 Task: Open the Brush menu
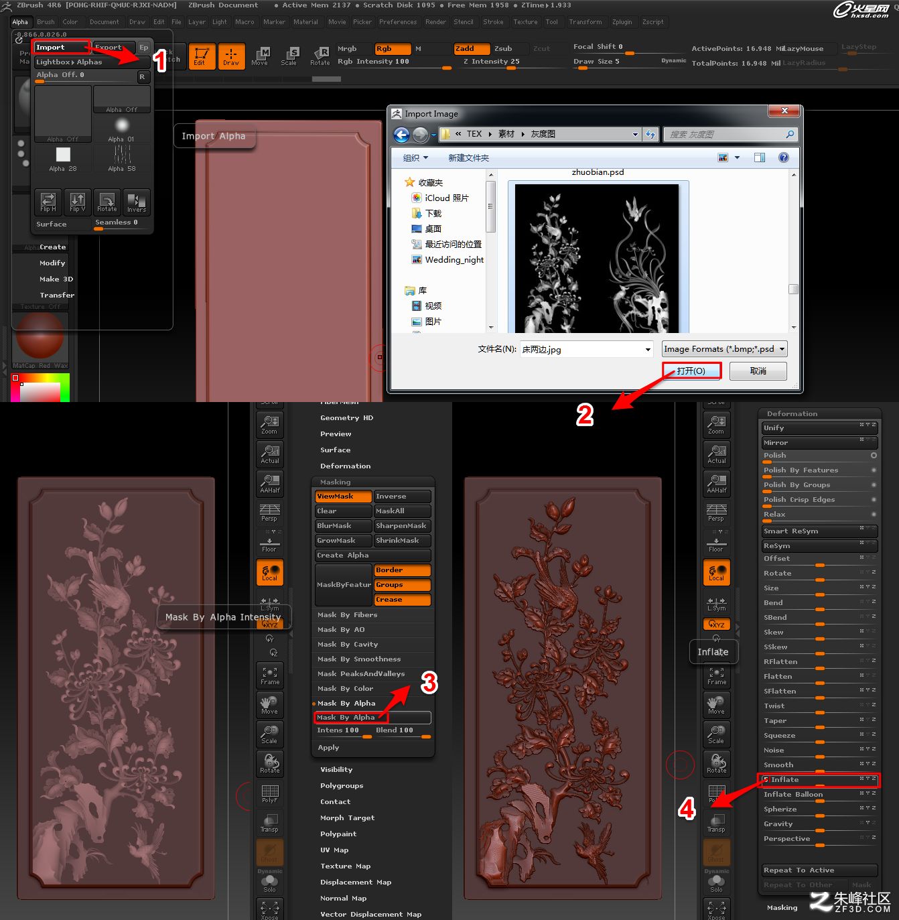tap(46, 22)
